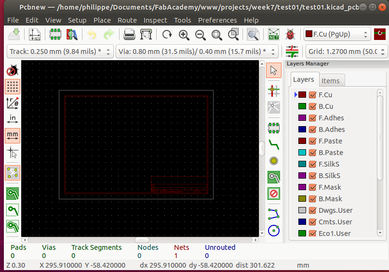The height and width of the screenshot is (272, 389).
Task: Click the Plot icon
Action: point(146,34)
